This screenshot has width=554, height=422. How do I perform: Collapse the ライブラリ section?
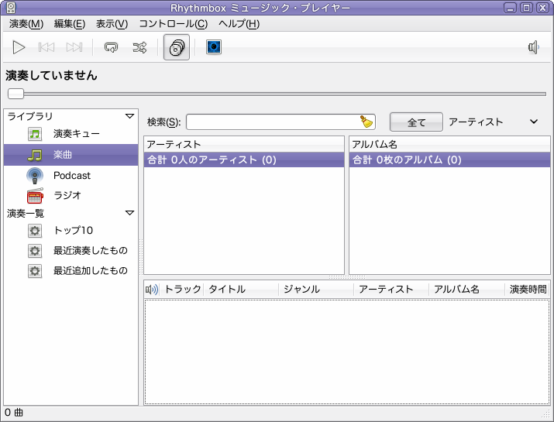tap(129, 116)
